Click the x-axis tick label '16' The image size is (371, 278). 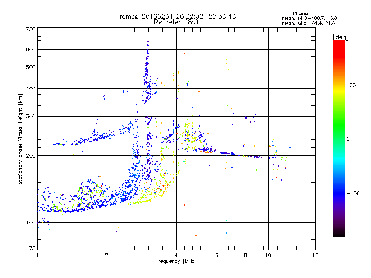pos(315,255)
